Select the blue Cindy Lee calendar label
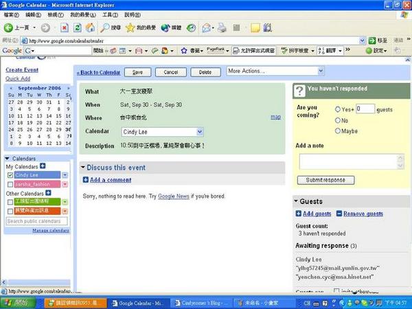The width and height of the screenshot is (412, 309). (x=37, y=175)
